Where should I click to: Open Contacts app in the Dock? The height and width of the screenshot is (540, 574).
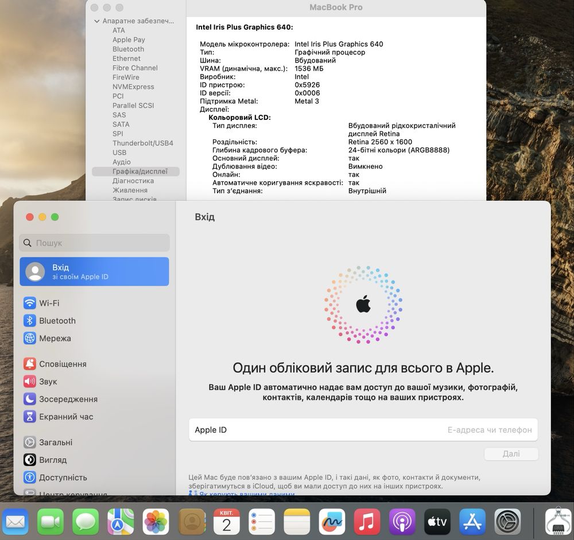point(191,521)
